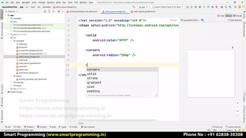Collapse the app module tree node

tap(5, 15)
